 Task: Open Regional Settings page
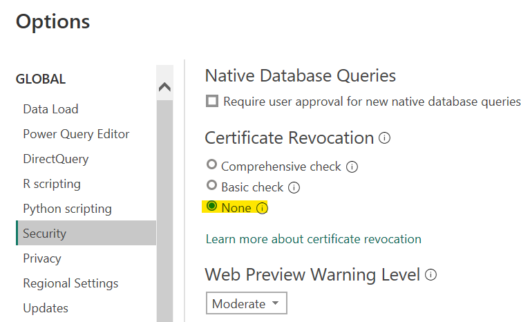click(70, 283)
